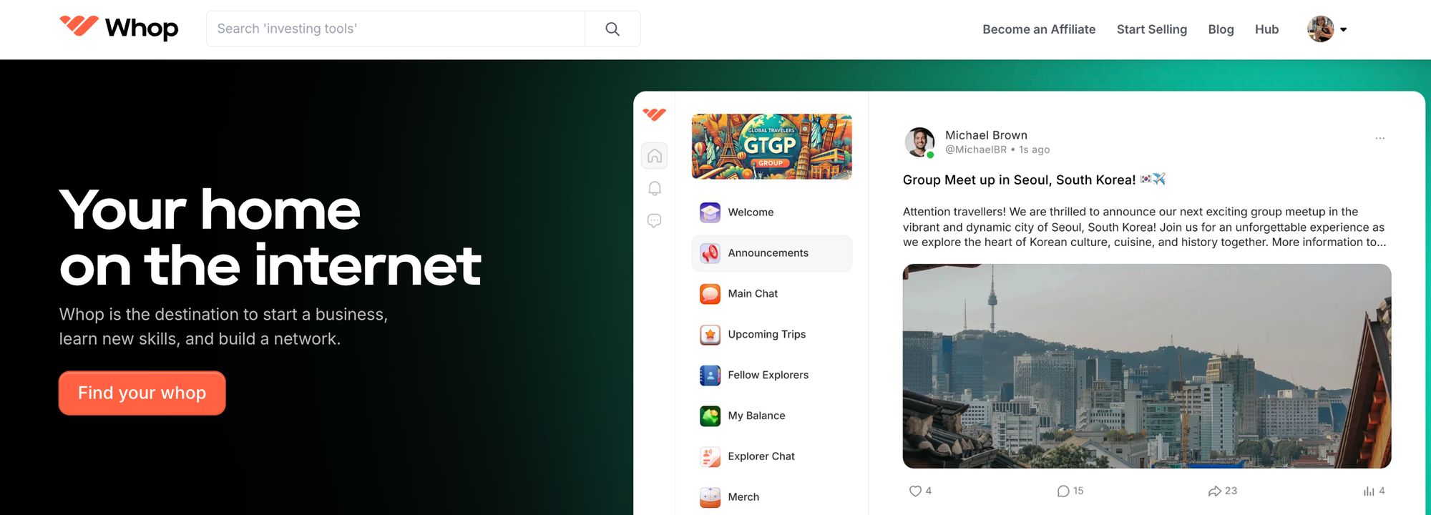Select the home icon in sidebar

(x=654, y=156)
